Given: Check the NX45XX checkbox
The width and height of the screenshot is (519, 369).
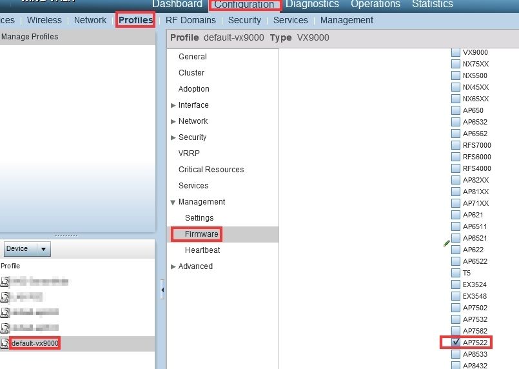Looking at the screenshot, I should tap(456, 87).
